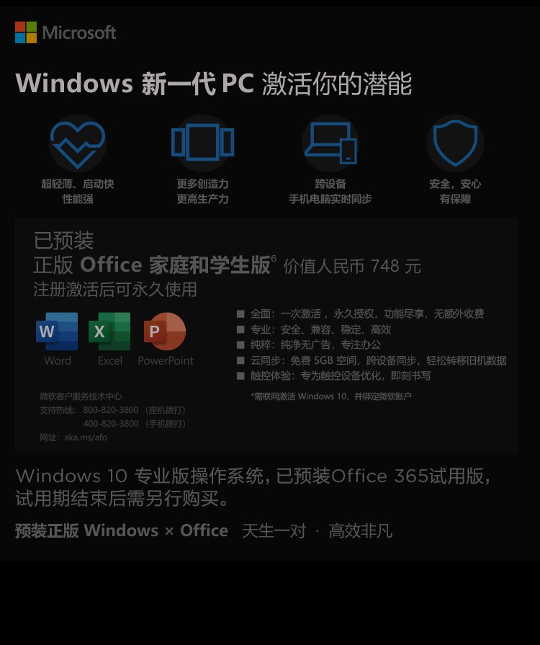
Task: Click the 超轻薄、启动快 caption
Action: (78, 184)
